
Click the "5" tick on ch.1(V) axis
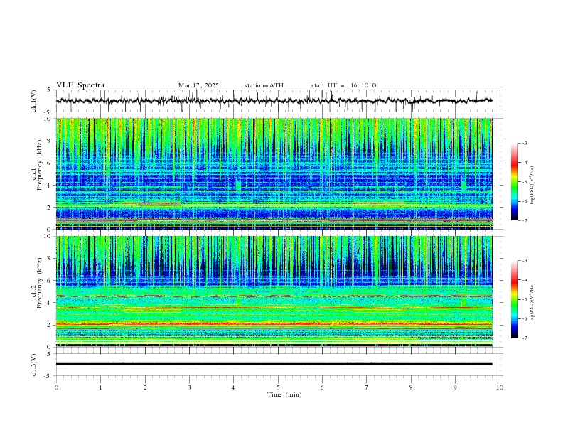click(50, 90)
